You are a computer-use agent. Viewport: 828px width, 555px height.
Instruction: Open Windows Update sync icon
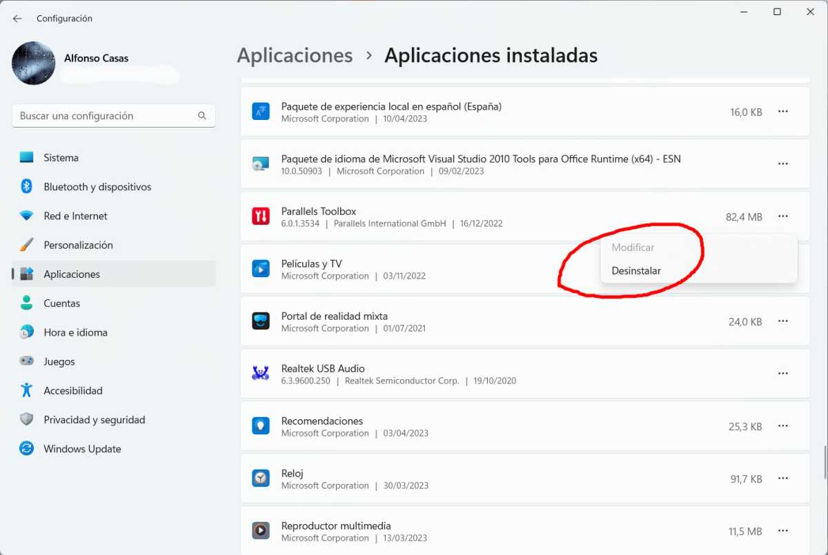point(27,448)
